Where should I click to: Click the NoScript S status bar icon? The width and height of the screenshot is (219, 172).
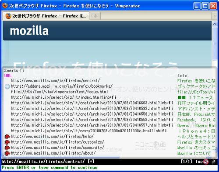[206, 162]
